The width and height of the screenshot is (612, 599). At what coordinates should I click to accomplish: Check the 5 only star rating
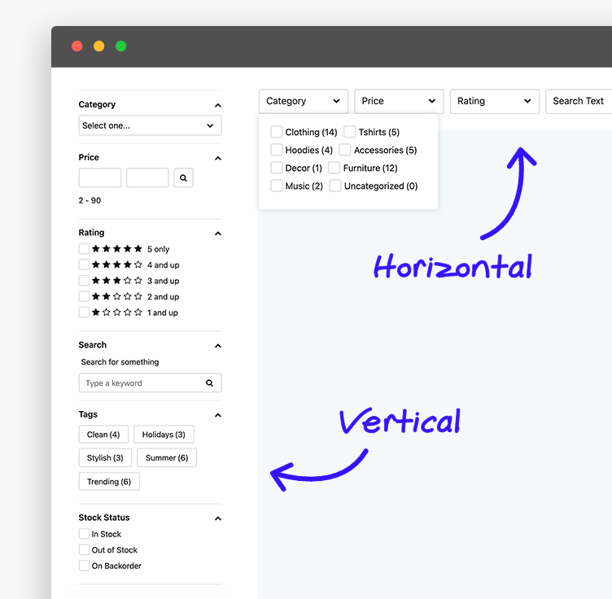click(x=85, y=249)
